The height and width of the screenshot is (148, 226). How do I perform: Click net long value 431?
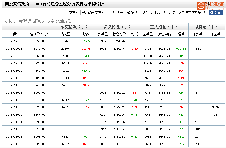click(x=197, y=122)
